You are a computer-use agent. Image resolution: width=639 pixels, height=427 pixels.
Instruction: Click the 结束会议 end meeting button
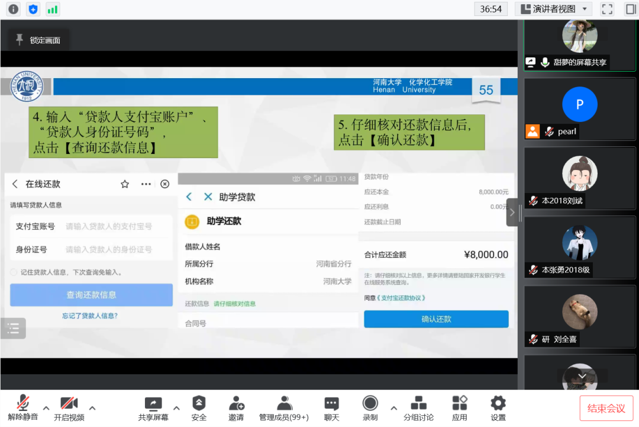coord(606,408)
